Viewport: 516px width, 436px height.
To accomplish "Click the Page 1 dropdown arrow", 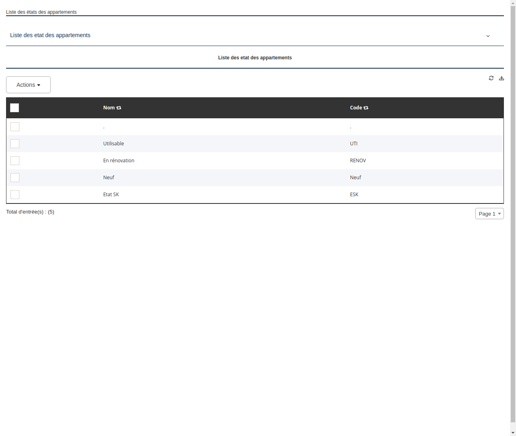I will coord(499,214).
